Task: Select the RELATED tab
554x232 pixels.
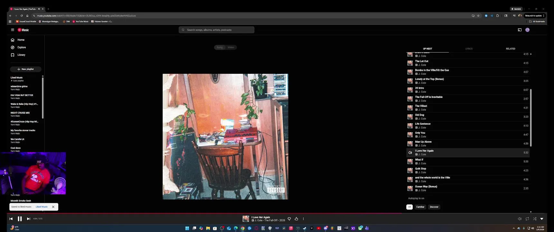Action: pos(511,49)
